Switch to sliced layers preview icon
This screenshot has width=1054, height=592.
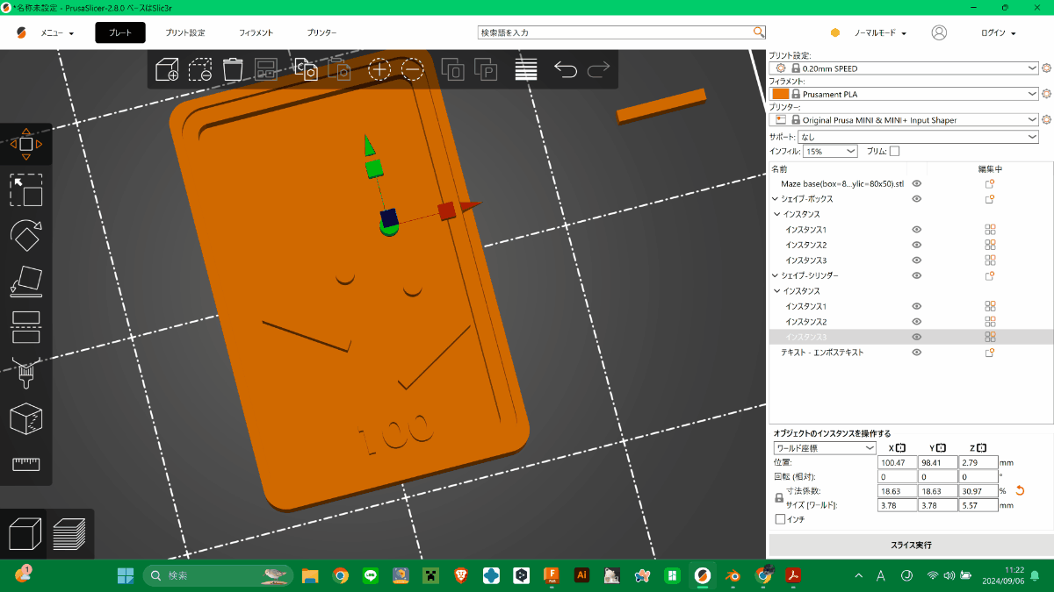click(x=69, y=534)
